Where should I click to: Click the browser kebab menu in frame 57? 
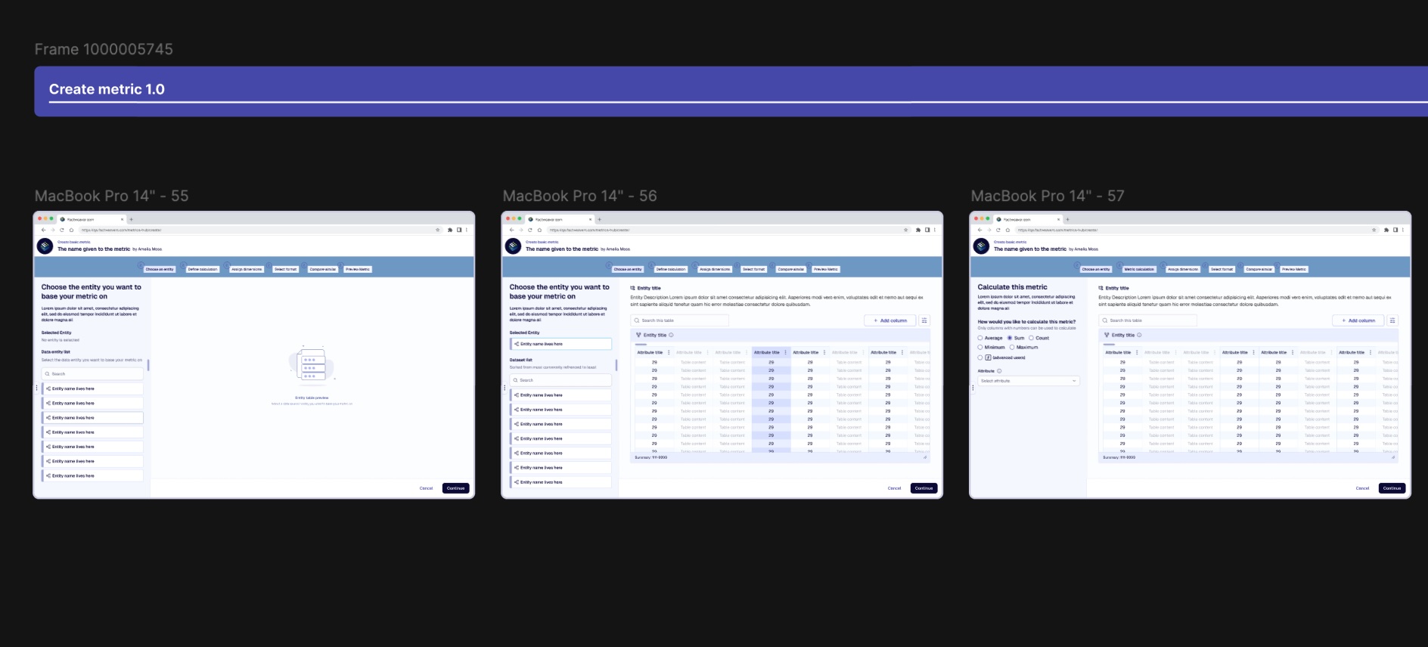[x=1402, y=230]
